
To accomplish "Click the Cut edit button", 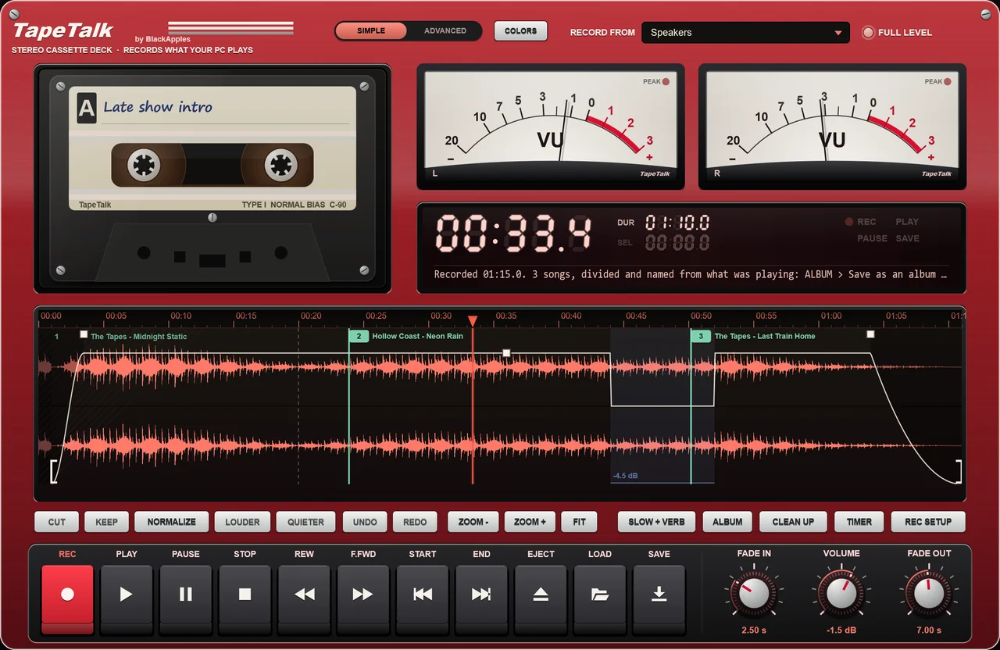I will point(57,522).
